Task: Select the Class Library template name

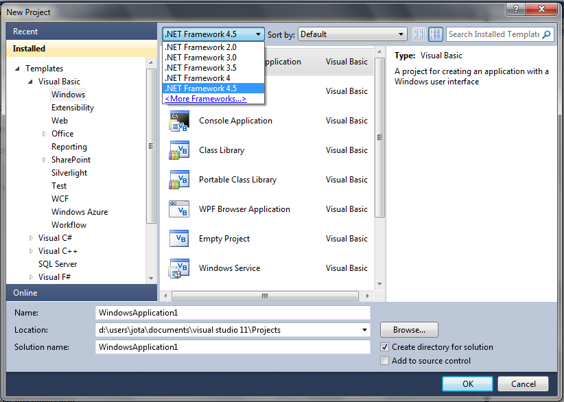Action: point(222,150)
